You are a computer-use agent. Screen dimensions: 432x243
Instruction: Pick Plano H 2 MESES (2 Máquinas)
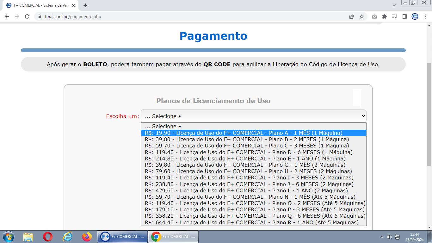(253, 171)
